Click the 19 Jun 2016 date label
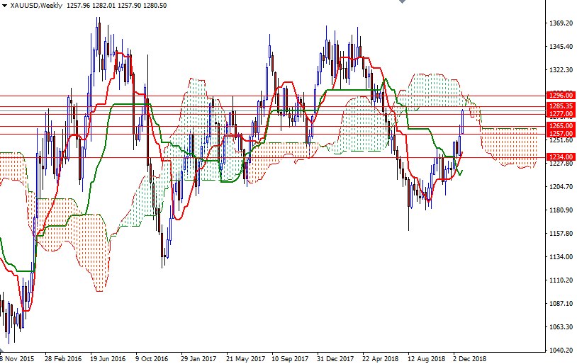The image size is (577, 364). [106, 358]
